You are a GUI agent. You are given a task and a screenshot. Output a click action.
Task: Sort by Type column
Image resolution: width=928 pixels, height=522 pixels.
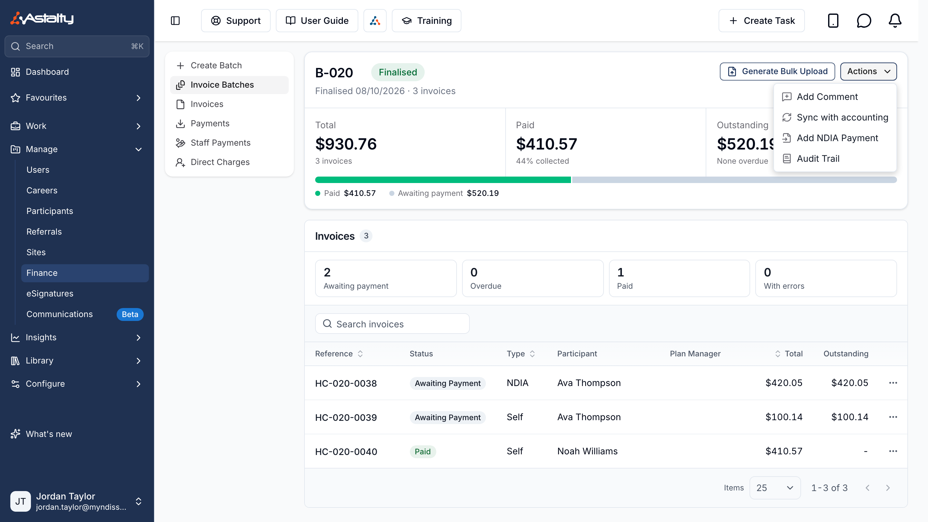click(x=521, y=353)
